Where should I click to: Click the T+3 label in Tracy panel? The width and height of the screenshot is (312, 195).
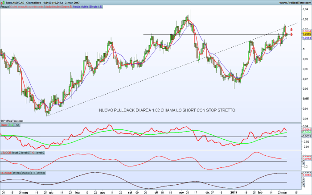[17, 125]
